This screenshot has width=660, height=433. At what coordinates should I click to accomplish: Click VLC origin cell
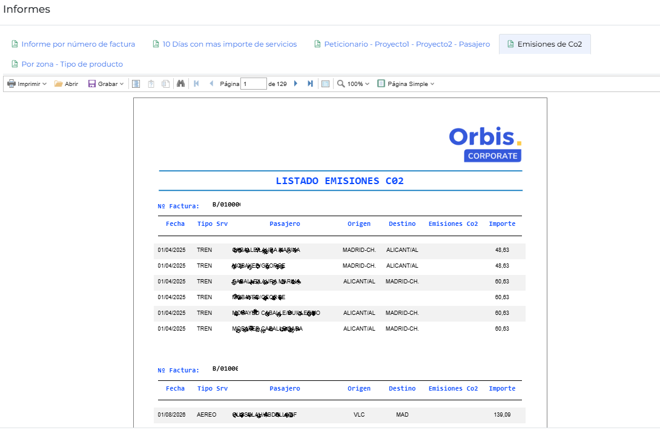point(359,415)
